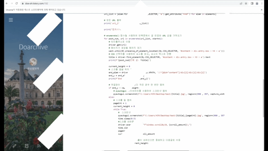
Task: Open the Chrome profile menu
Action: [257, 3]
